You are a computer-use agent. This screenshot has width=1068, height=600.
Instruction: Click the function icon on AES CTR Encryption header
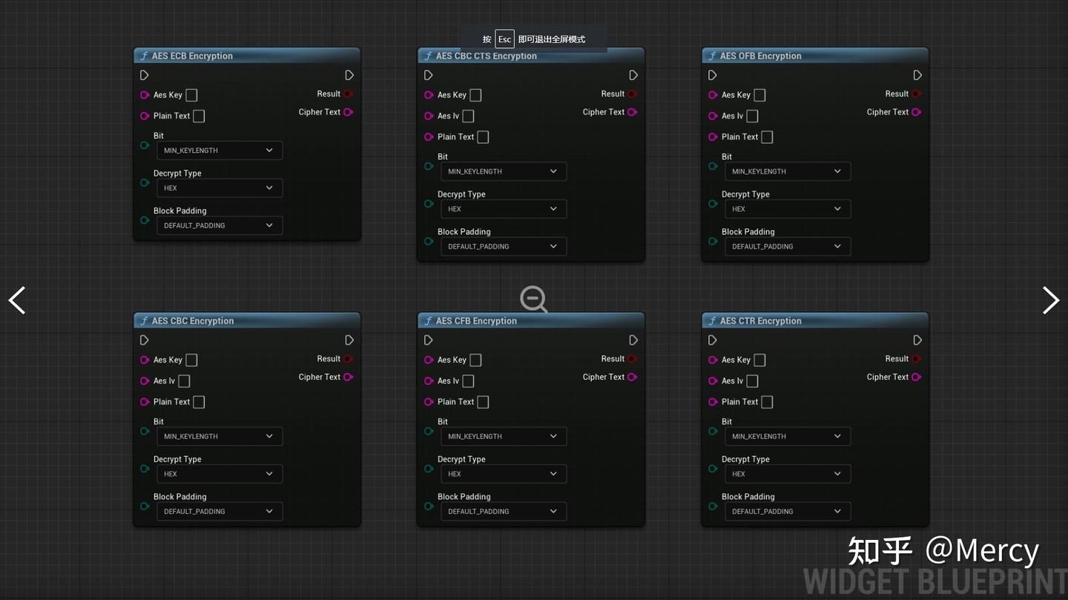[x=713, y=320]
